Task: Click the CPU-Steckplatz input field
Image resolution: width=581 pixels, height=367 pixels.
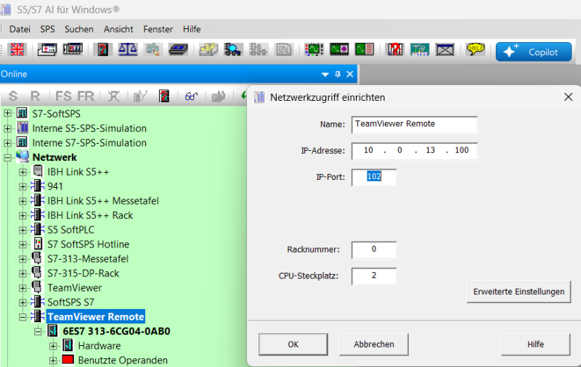Action: pos(374,276)
